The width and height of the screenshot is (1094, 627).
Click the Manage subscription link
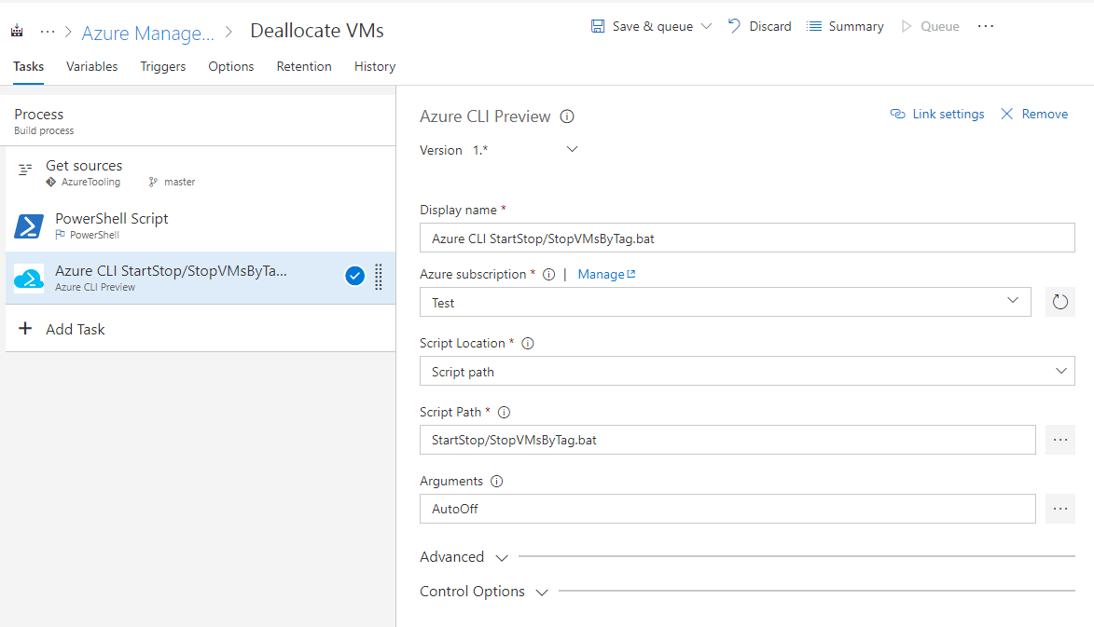tap(606, 274)
